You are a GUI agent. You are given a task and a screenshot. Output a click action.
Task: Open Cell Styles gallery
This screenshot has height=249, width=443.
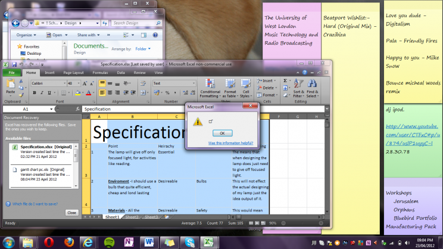(246, 89)
